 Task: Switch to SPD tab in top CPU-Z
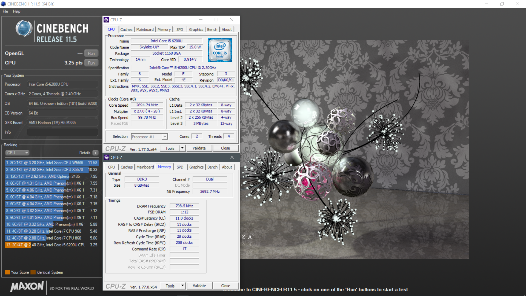pyautogui.click(x=180, y=29)
